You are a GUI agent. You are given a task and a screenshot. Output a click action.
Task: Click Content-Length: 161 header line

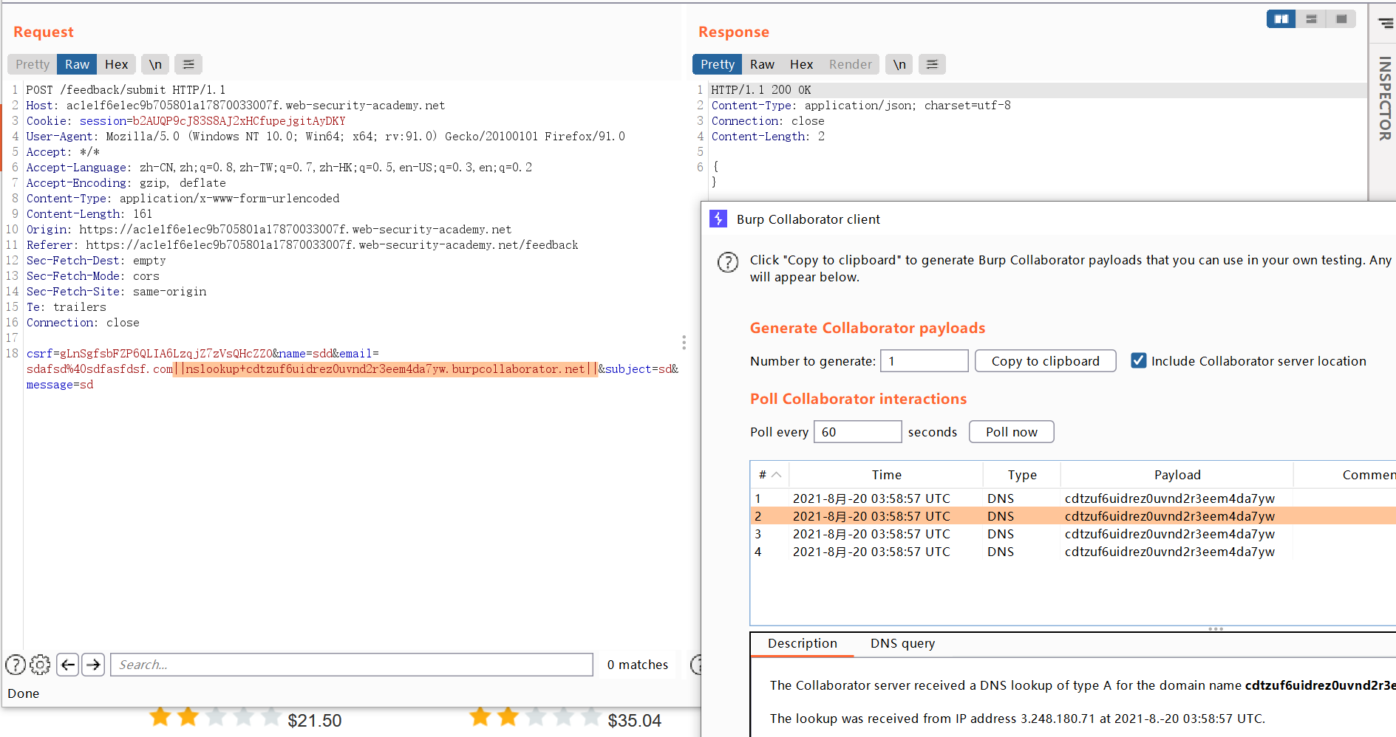tap(89, 214)
